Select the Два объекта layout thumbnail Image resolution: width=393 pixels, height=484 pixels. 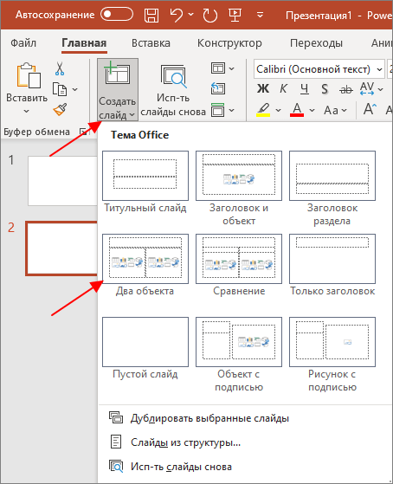(x=145, y=259)
